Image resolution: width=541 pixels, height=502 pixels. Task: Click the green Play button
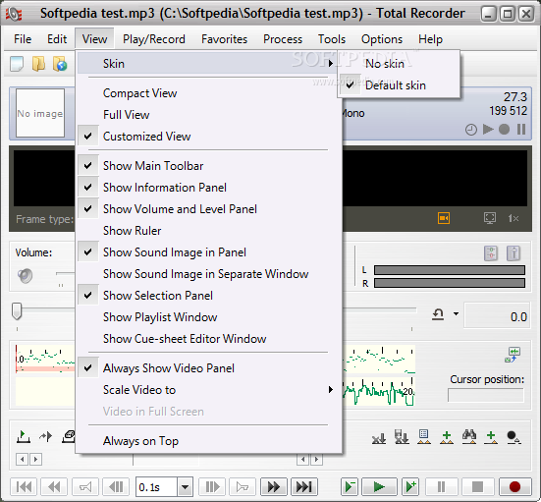tap(379, 487)
